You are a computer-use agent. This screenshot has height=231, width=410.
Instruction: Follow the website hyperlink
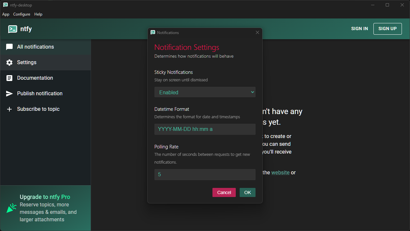pyautogui.click(x=280, y=172)
